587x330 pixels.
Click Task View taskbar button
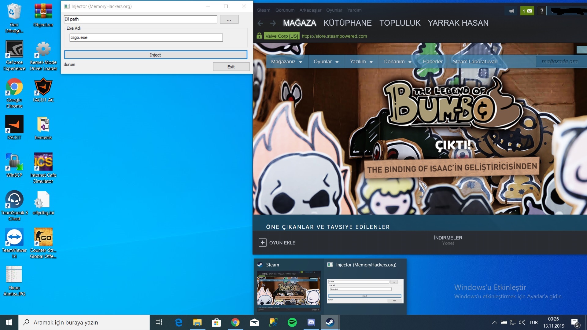click(159, 322)
